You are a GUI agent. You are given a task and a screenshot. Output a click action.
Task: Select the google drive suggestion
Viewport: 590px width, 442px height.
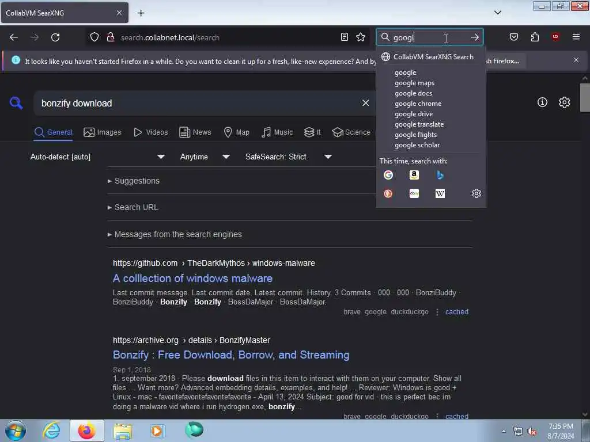pos(414,114)
